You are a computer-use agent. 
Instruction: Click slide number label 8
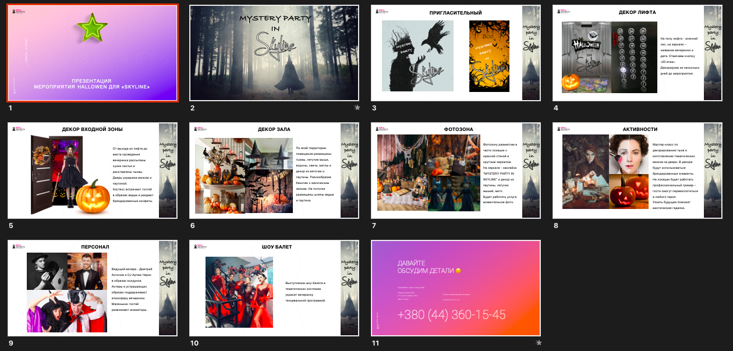click(x=556, y=226)
